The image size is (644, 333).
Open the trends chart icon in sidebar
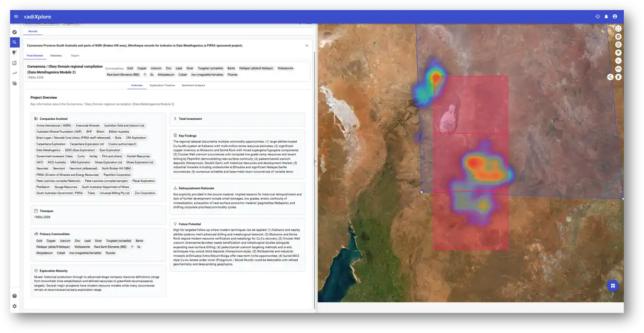[x=14, y=73]
